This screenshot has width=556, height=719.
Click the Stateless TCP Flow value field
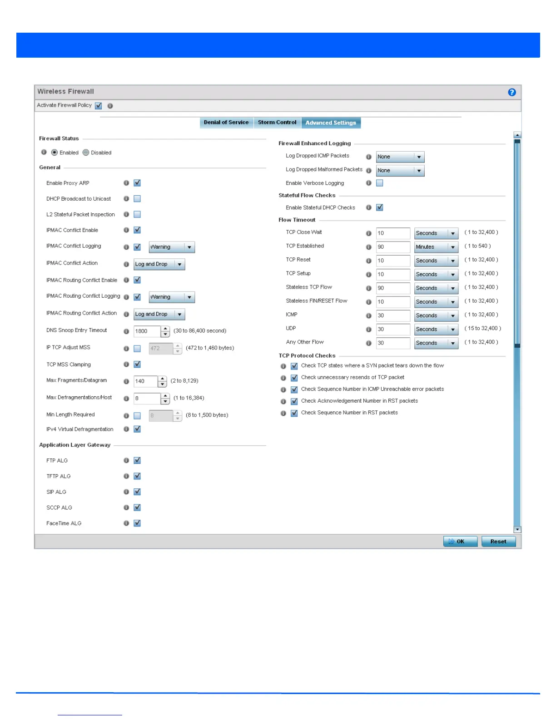393,288
